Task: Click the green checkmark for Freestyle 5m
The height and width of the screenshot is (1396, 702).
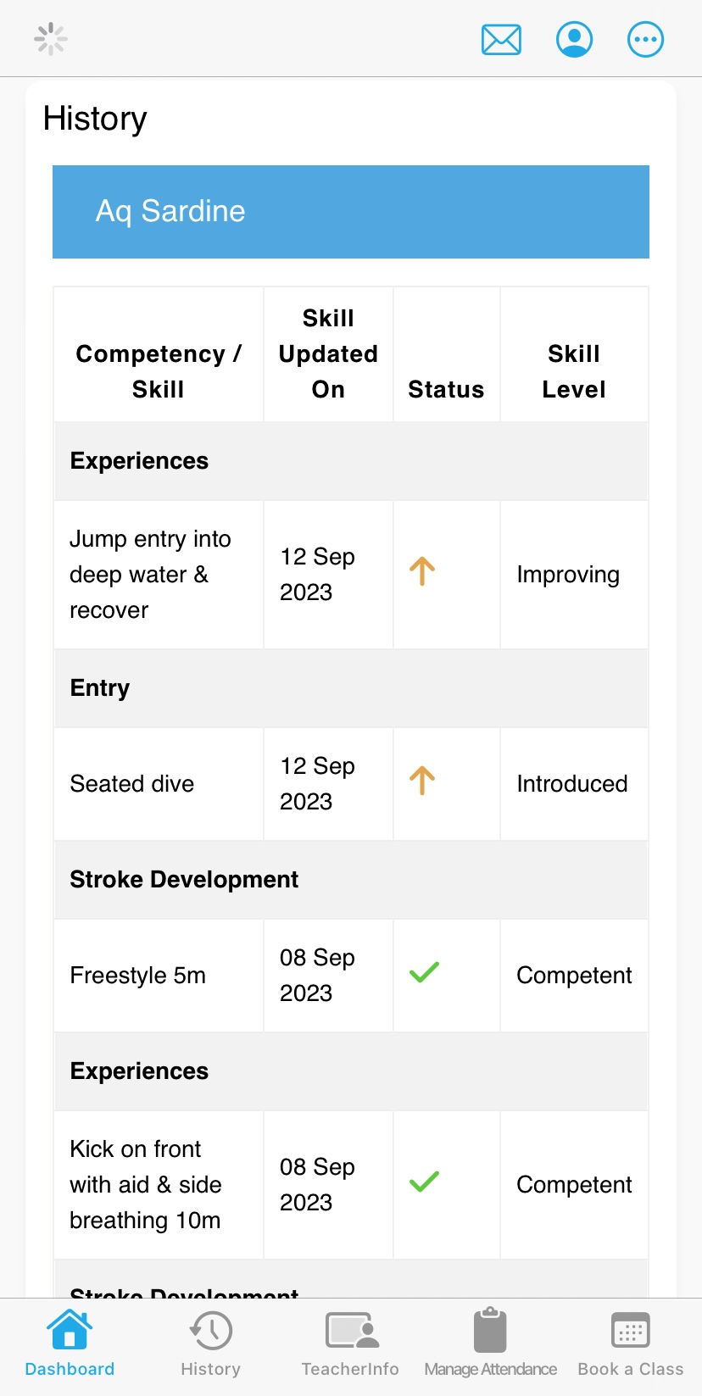Action: (424, 973)
